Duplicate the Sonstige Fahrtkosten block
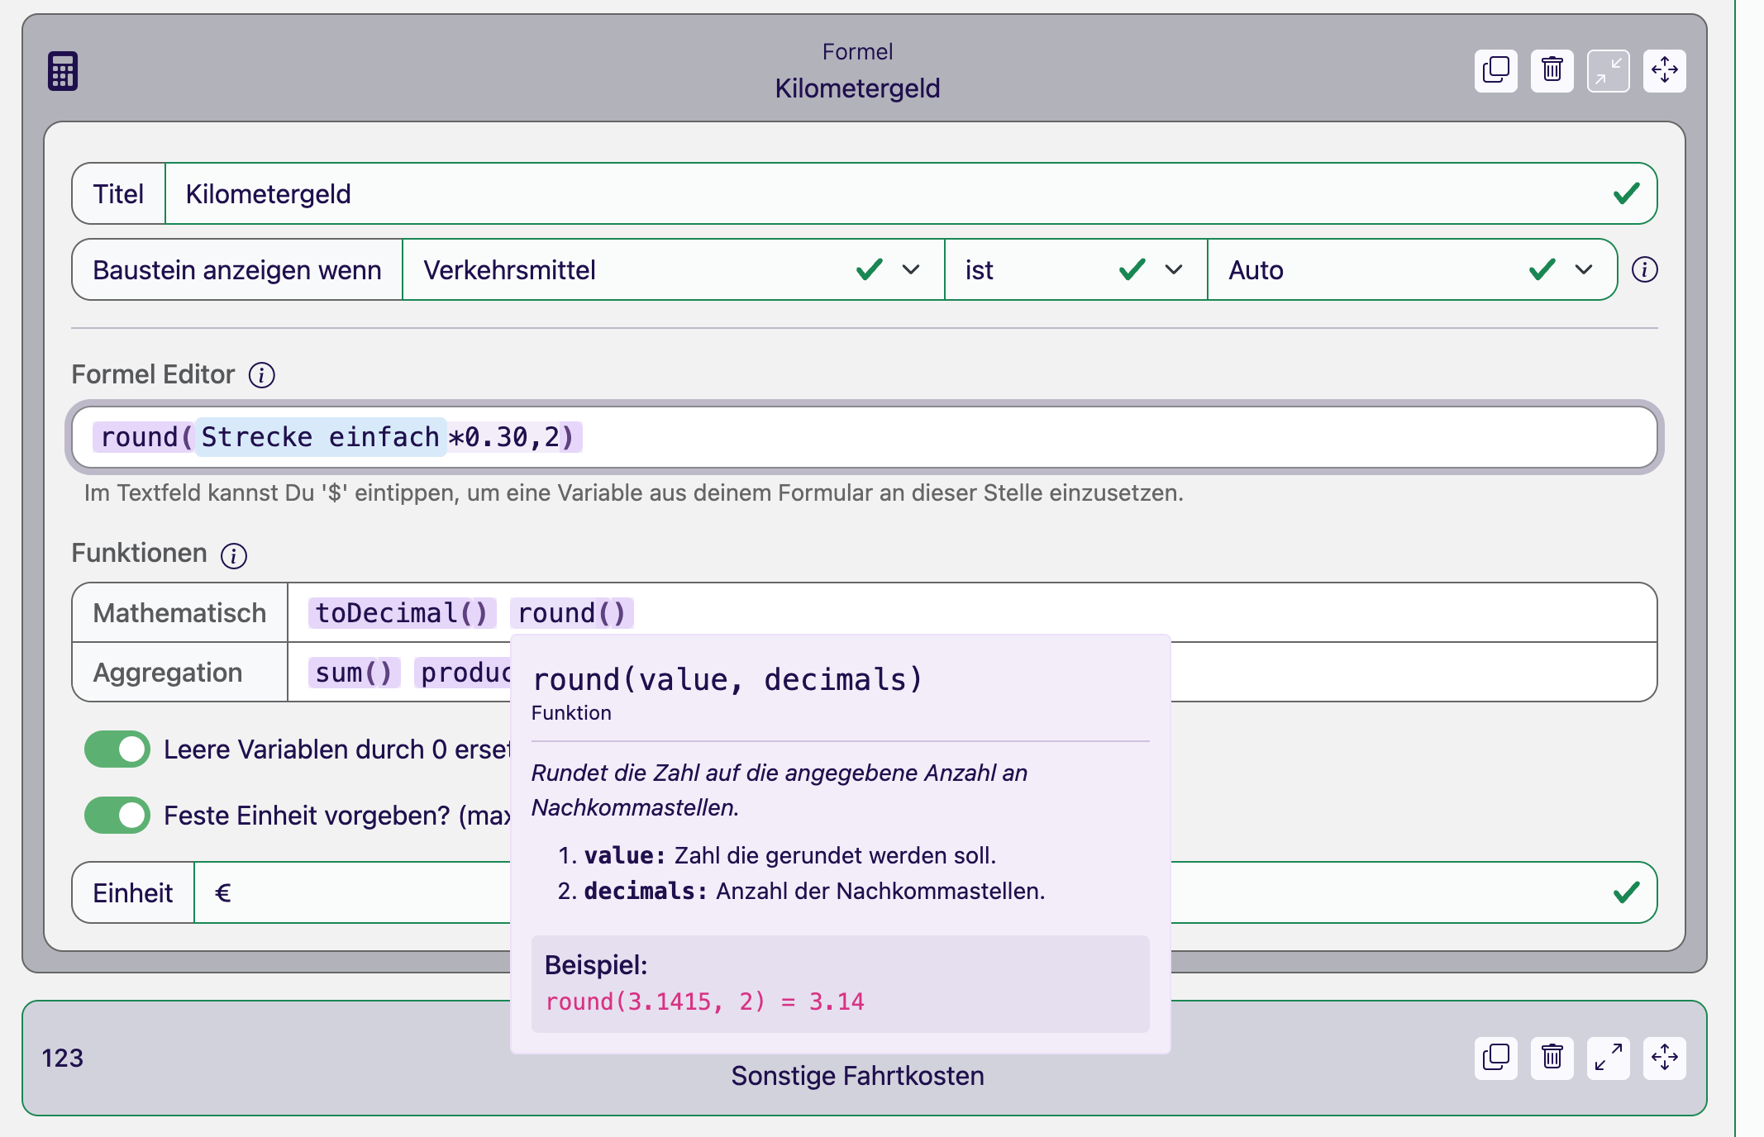Viewport: 1764px width, 1137px height. 1495,1058
